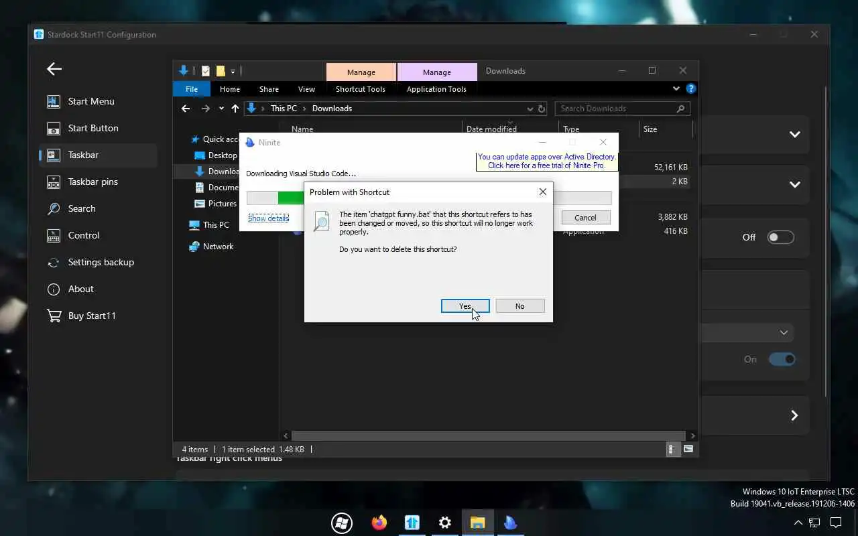858x536 pixels.
Task: Click Show details link in Ninite
Action: pos(269,218)
